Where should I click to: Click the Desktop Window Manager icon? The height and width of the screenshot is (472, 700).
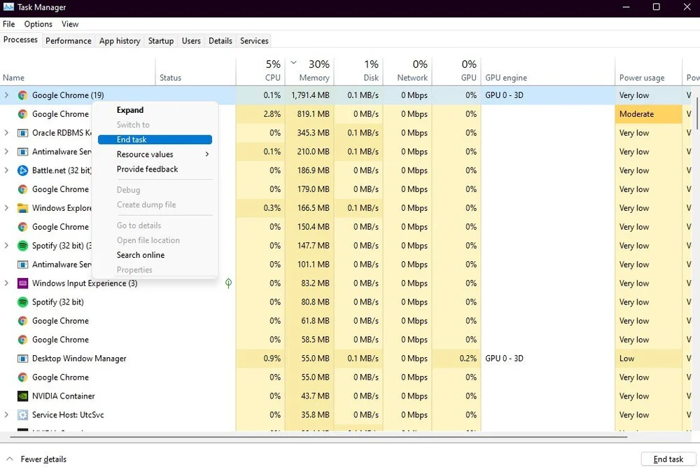coord(23,359)
